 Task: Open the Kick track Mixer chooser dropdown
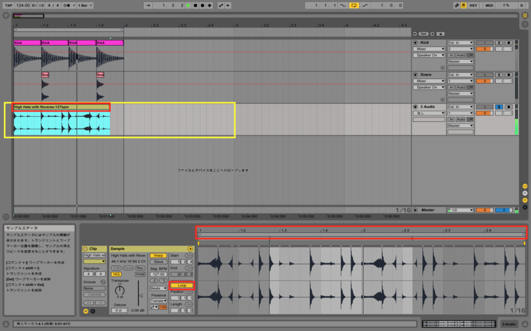coord(429,49)
